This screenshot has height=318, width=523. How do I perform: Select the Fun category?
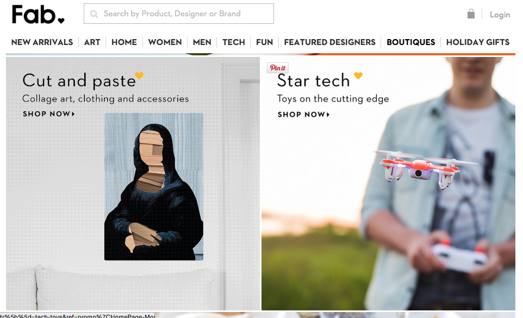pos(264,42)
